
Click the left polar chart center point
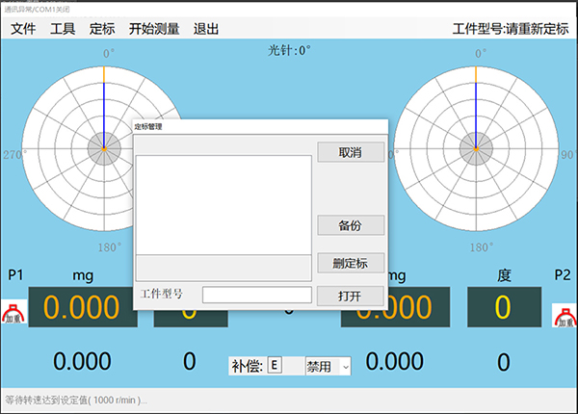(104, 148)
